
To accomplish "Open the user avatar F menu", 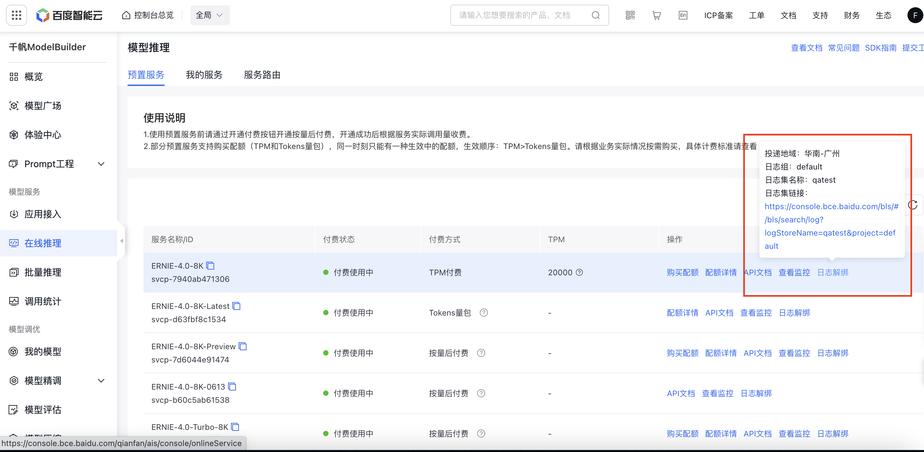I will 915,16.
